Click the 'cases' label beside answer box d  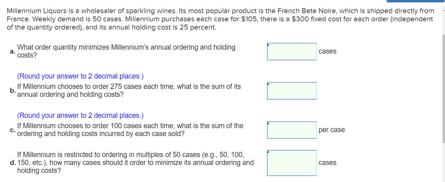click(x=327, y=163)
